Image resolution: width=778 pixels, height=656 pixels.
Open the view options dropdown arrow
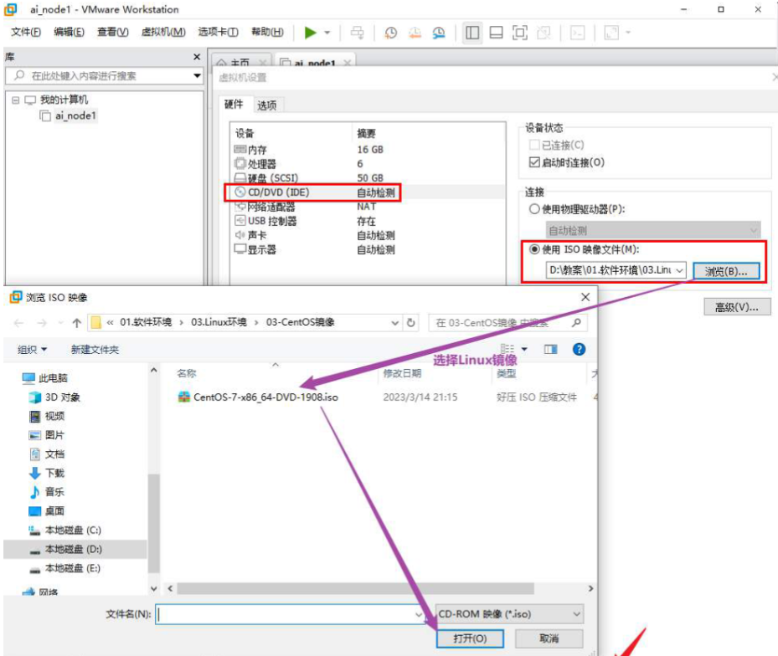coord(524,350)
